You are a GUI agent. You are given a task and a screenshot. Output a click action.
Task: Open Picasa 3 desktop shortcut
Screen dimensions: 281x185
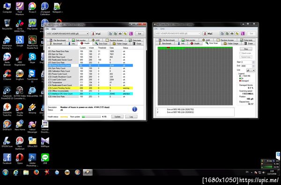(32, 7)
